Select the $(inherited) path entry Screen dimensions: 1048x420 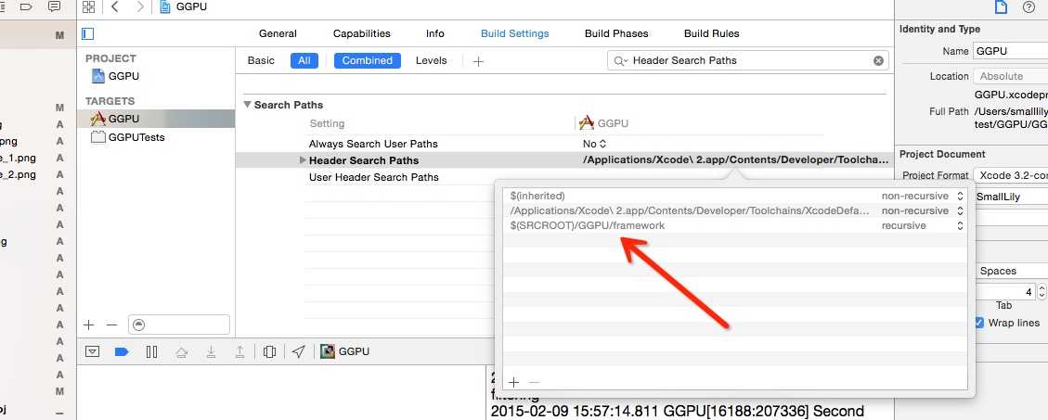point(537,196)
